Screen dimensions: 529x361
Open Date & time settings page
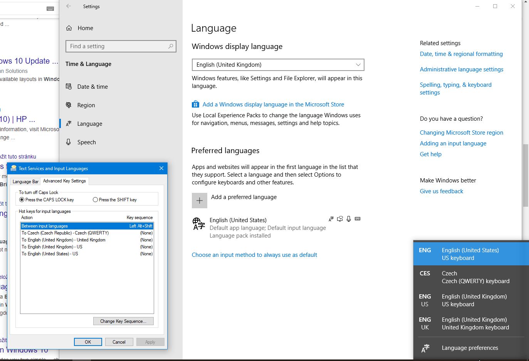[x=92, y=87]
